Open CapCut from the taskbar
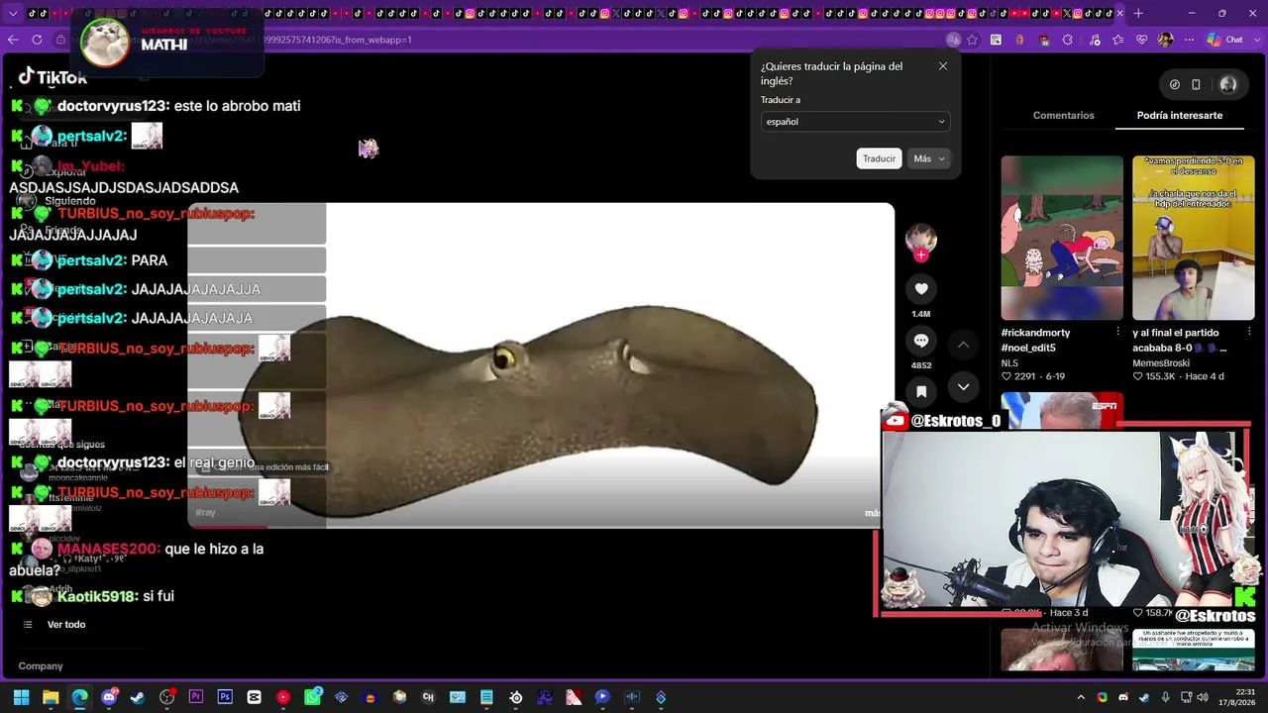This screenshot has width=1268, height=713. point(255,697)
